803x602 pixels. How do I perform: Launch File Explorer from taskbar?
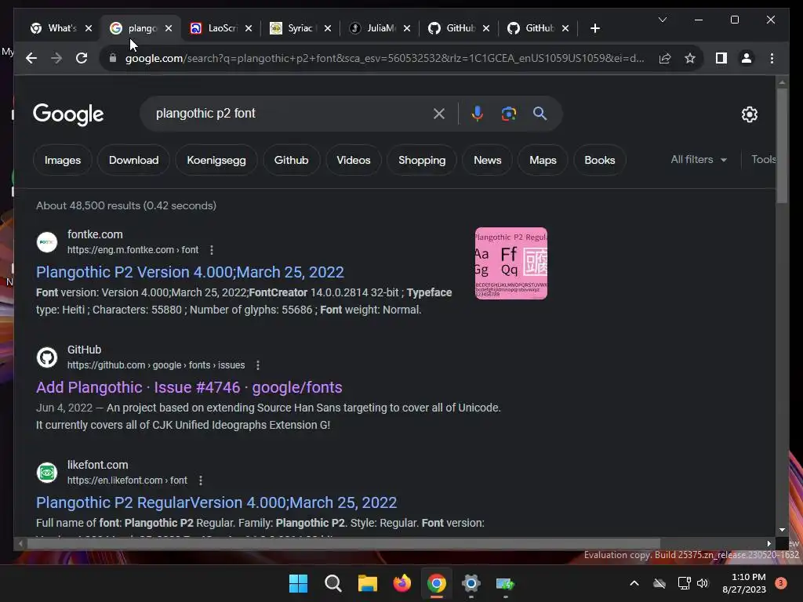(x=367, y=583)
